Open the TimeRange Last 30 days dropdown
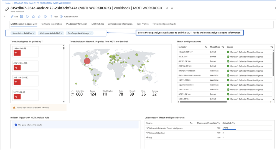This screenshot has height=150, width=277. (x=79, y=33)
